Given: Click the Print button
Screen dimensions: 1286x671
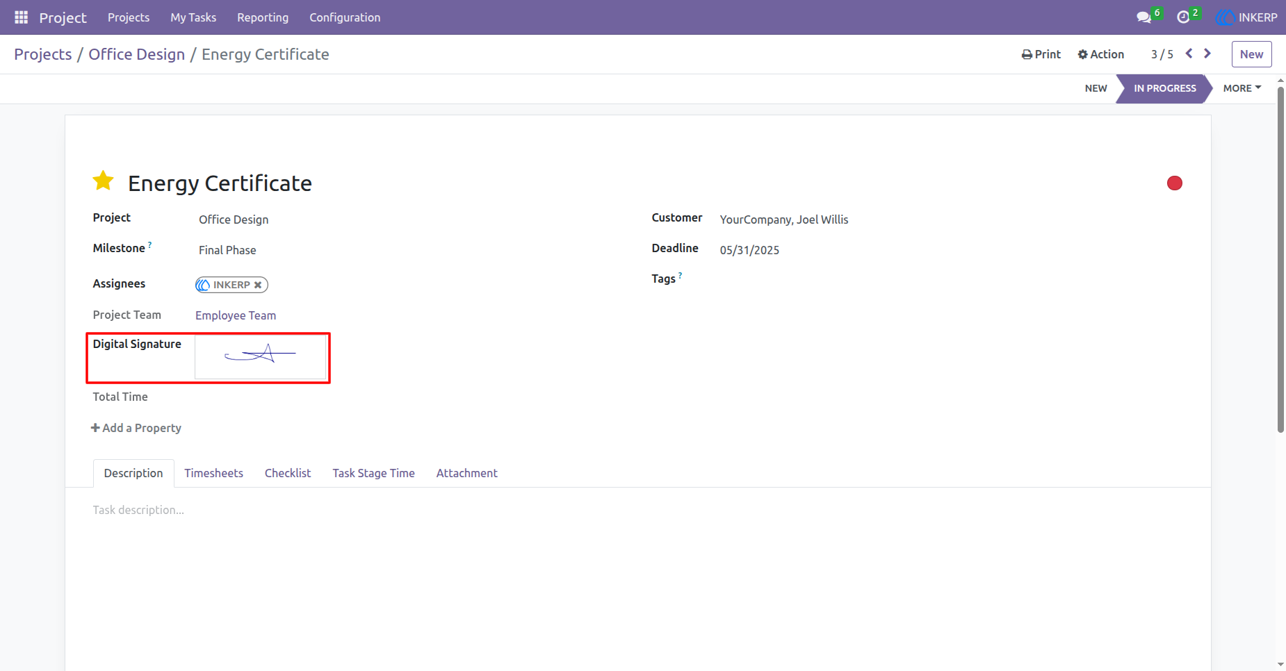Looking at the screenshot, I should pos(1041,54).
